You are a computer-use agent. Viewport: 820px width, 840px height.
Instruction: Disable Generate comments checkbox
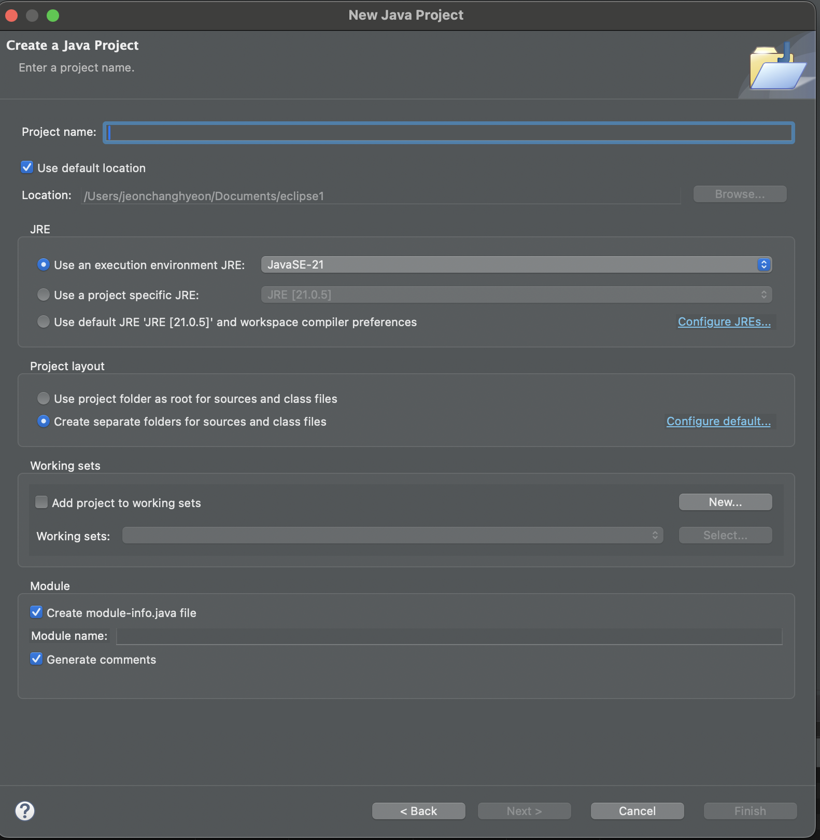point(36,659)
